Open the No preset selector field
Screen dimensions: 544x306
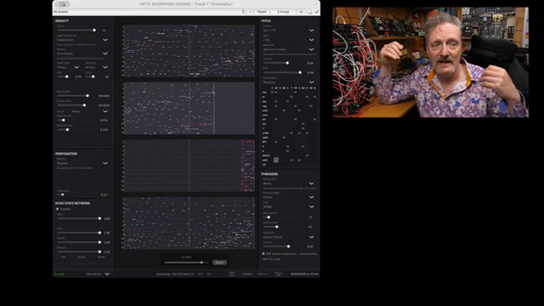[x=147, y=12]
